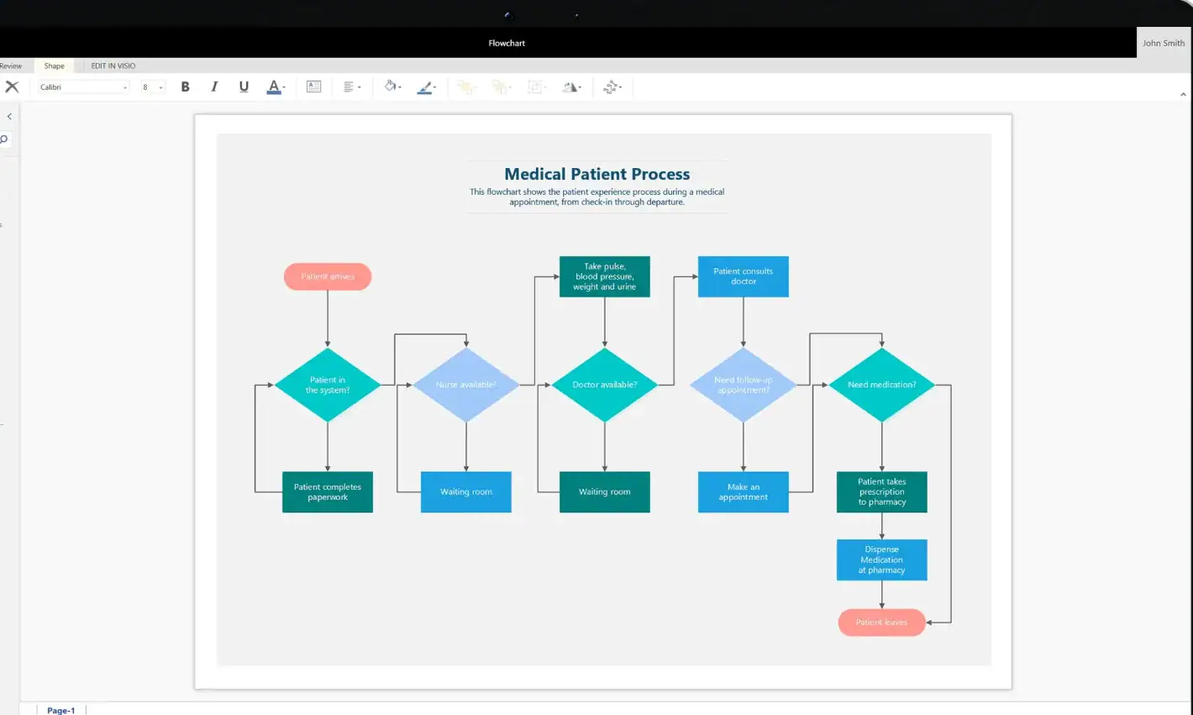
Task: Switch to the Review tab
Action: 11,66
